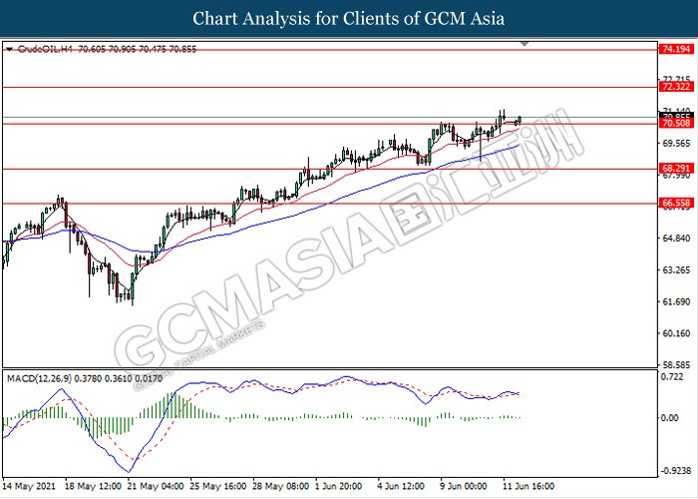Click the chart dropdown triangle beside CrudeOIL,H4
698x499 pixels.
(9, 50)
